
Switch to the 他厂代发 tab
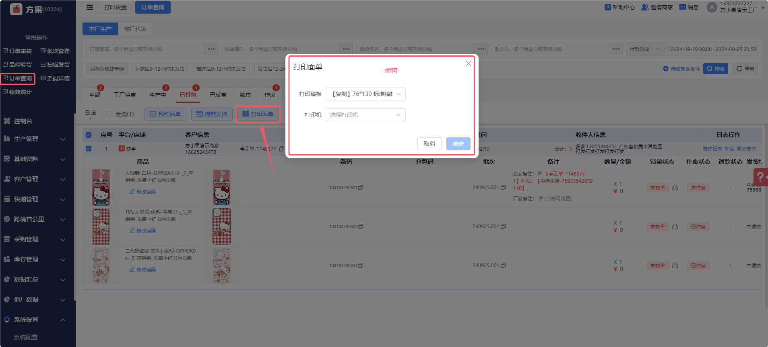(135, 29)
